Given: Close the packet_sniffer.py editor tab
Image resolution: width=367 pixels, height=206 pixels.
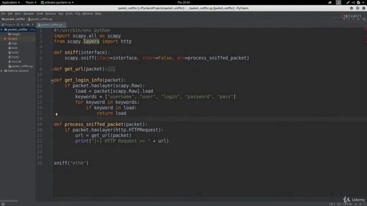Looking at the screenshot, I should tap(64, 25).
